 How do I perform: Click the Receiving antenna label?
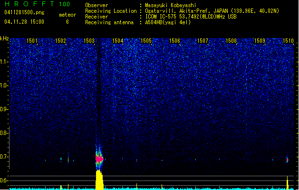point(109,22)
